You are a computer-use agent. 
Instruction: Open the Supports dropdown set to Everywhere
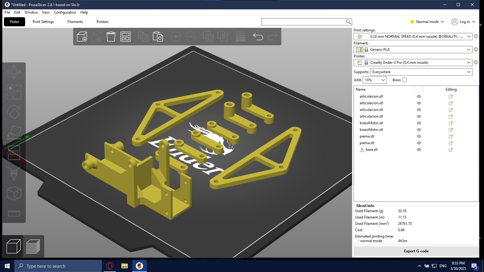421,72
